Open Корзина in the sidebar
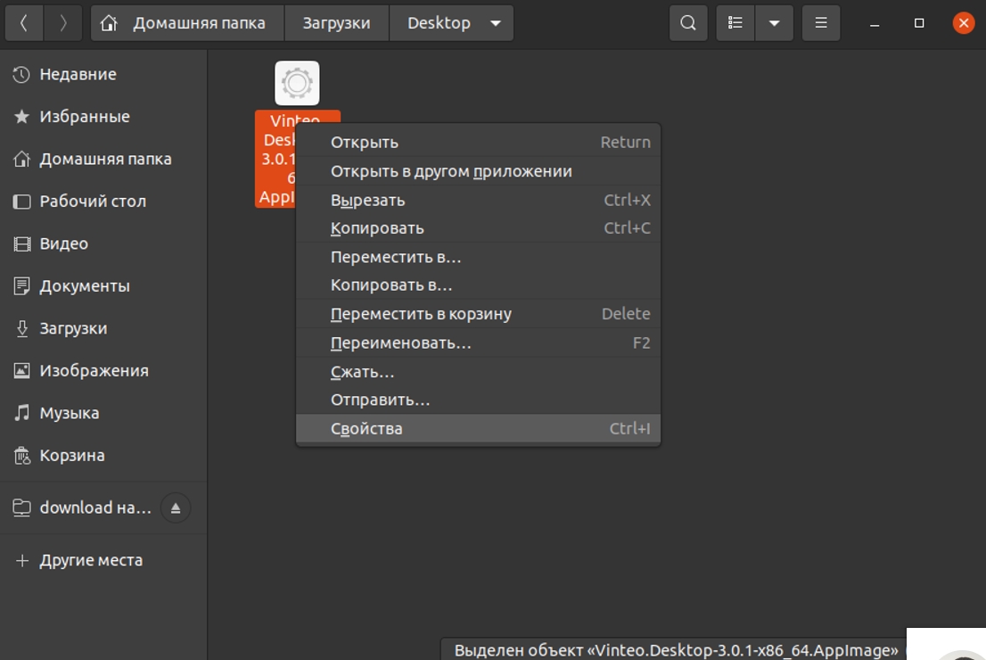 (x=103, y=456)
